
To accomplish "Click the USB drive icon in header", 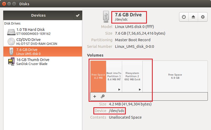I will (106, 17).
